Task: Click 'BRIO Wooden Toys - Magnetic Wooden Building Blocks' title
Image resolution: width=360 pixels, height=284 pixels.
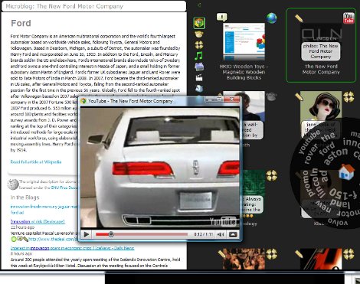Action: coord(244,72)
